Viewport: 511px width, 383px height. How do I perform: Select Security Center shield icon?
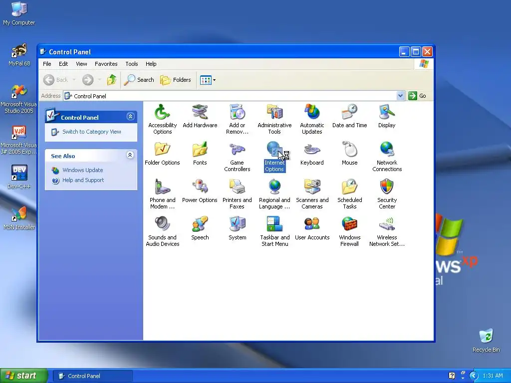pos(387,188)
